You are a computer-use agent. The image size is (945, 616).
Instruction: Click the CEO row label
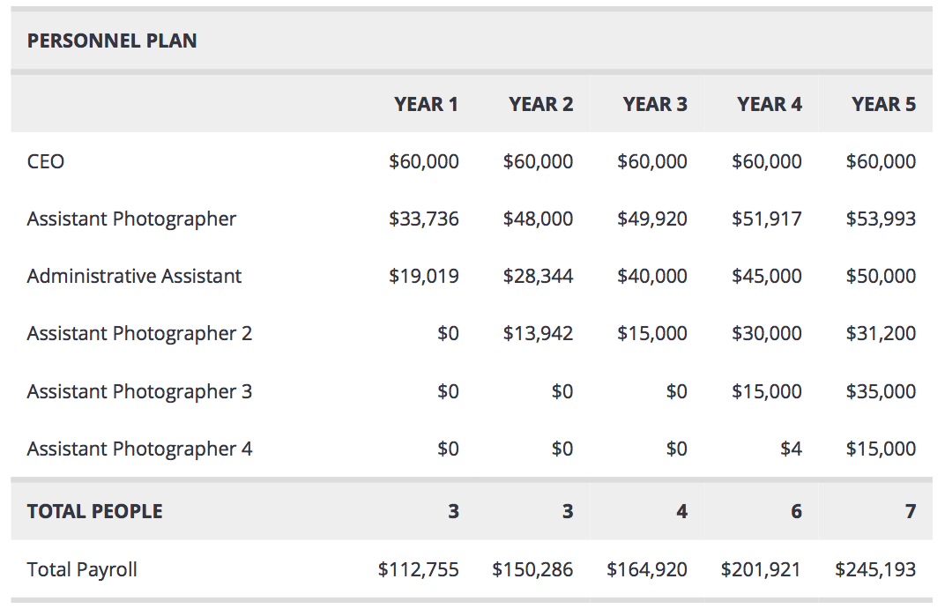pos(46,161)
